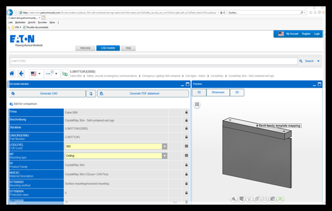Click the table icon in LOD Level row

[x=186, y=146]
